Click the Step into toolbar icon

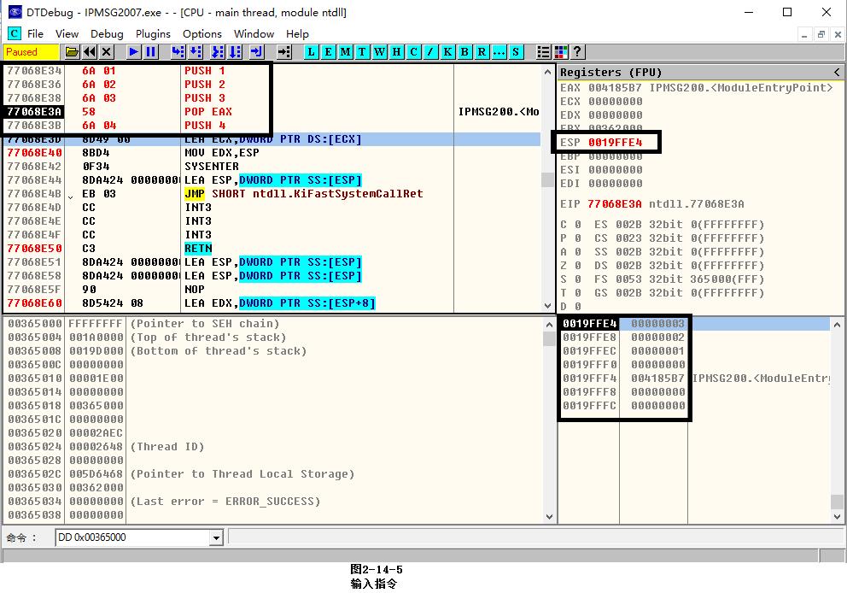click(178, 52)
